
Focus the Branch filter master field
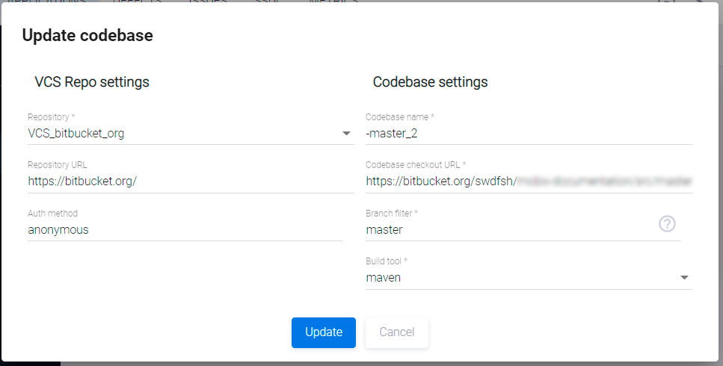click(x=508, y=230)
